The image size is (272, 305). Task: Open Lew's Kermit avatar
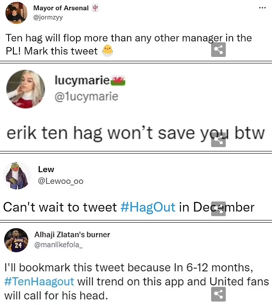click(x=17, y=176)
